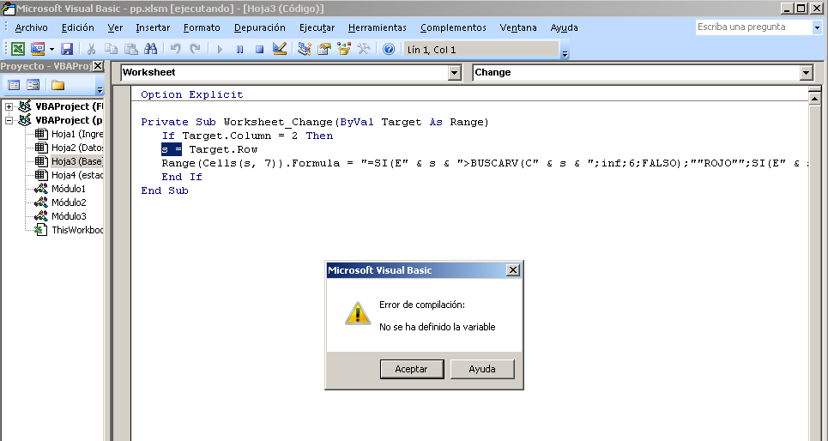The height and width of the screenshot is (441, 828).
Task: Click the Insert UserForm toolbar icon
Action: tap(38, 49)
